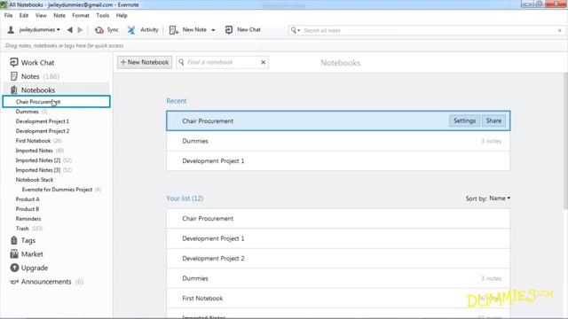Go back with the left arrow
Image resolution: width=568 pixels, height=319 pixels.
pyautogui.click(x=70, y=30)
